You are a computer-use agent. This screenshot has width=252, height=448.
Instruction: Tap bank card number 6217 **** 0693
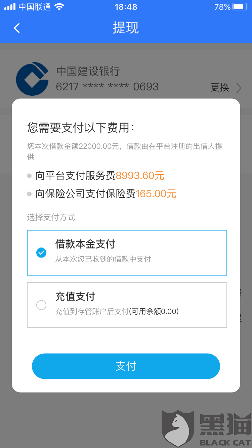[107, 87]
